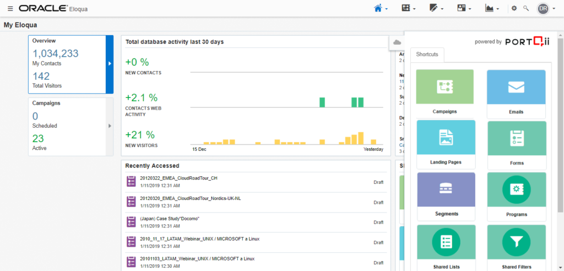Open the Landing Pages shortcut tile
564x271 pixels.
point(446,144)
